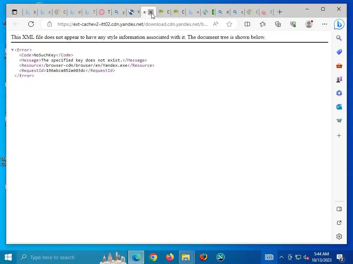
Task: View site information via the lock icon
Action: [50, 24]
